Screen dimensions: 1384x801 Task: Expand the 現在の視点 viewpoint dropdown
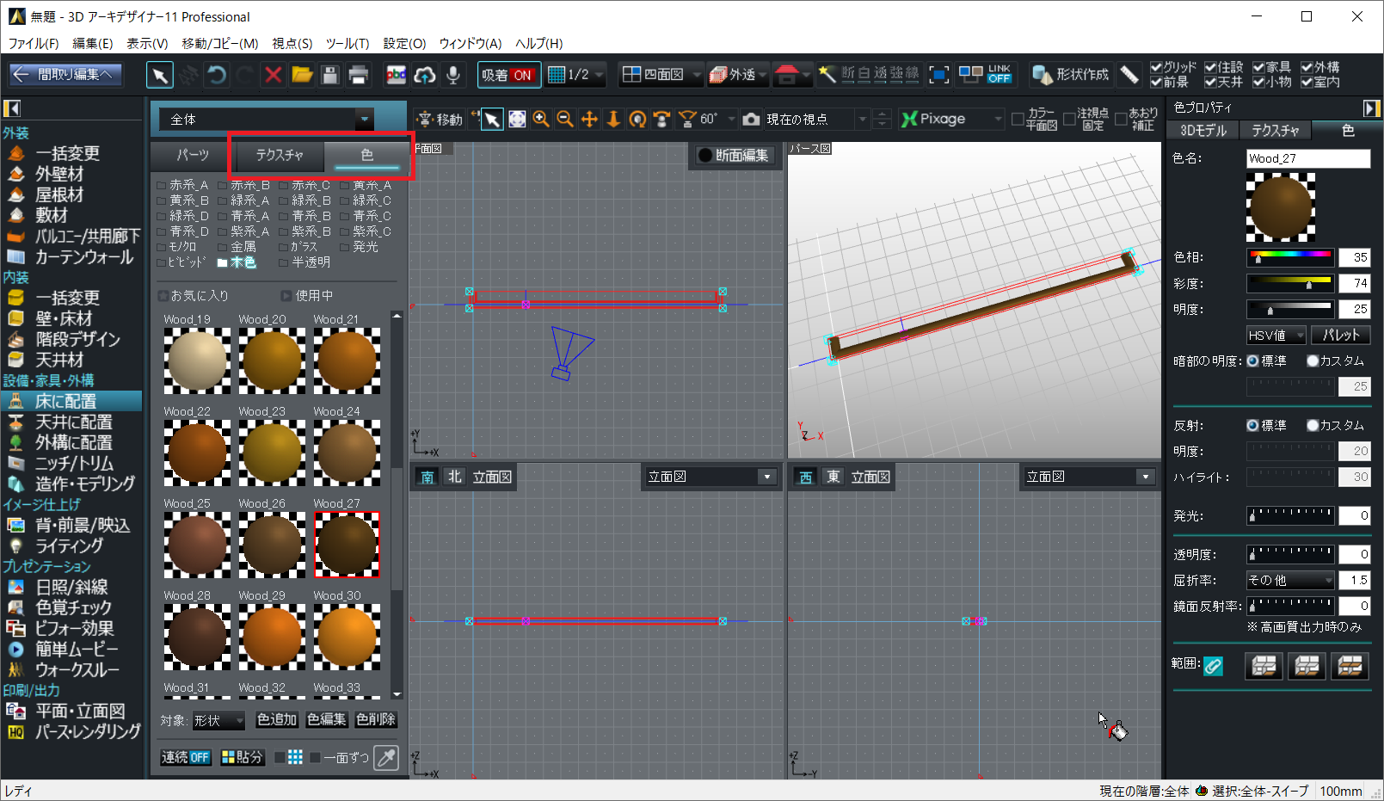click(x=862, y=119)
